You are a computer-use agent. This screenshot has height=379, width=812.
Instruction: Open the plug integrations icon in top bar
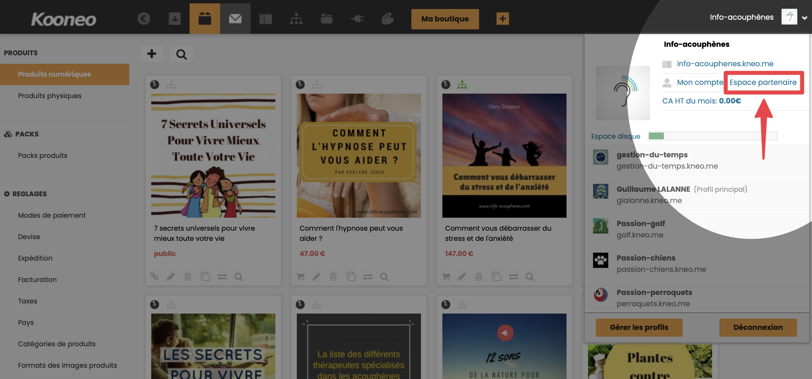pyautogui.click(x=357, y=19)
